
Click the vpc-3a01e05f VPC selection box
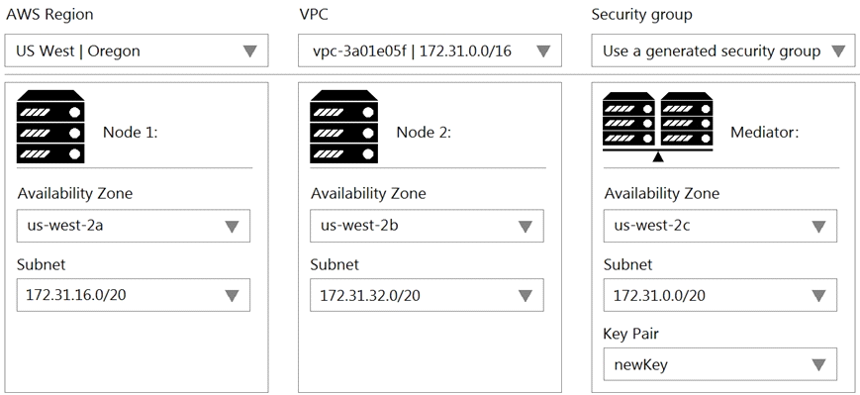[x=430, y=50]
